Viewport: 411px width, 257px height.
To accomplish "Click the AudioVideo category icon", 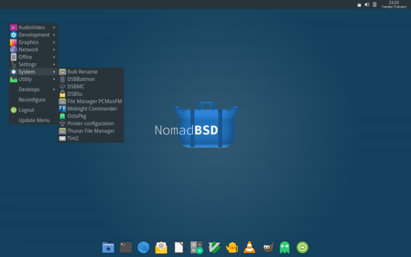I will click(14, 28).
